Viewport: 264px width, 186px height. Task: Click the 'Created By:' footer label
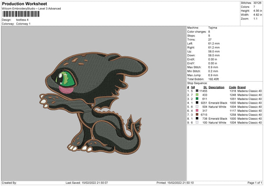[x=9, y=182]
